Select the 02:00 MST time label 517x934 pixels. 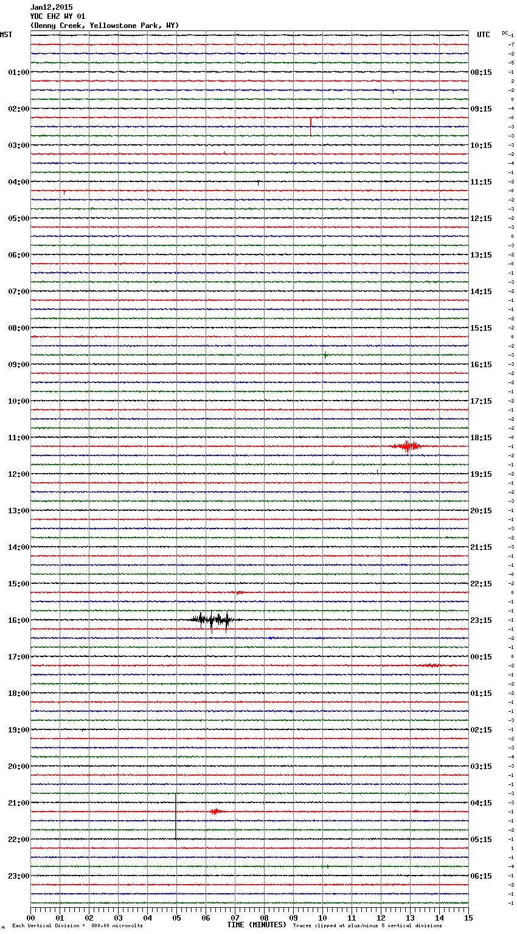click(18, 109)
